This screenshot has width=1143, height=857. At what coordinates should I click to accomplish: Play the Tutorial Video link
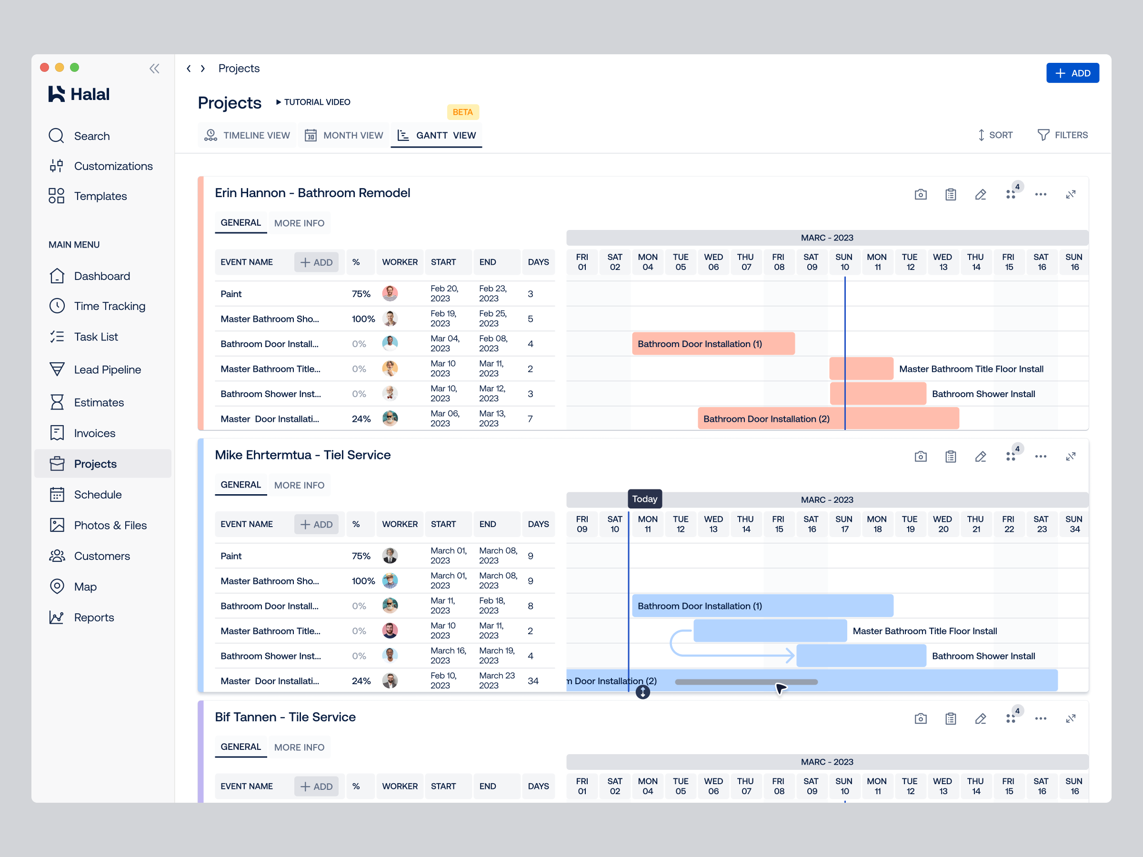(x=313, y=102)
